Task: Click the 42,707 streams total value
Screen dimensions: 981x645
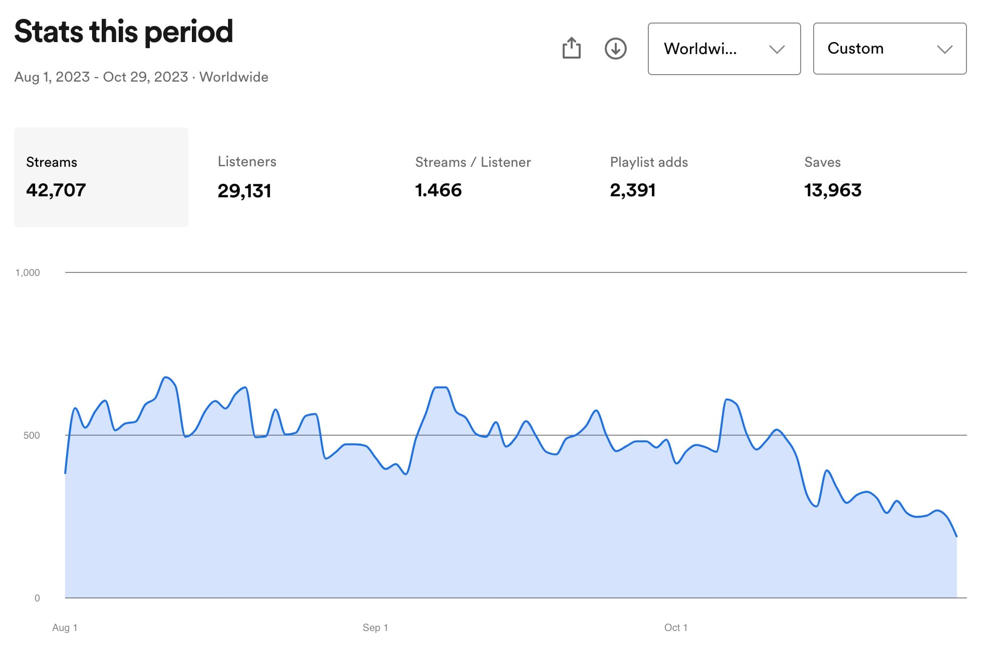Action: pos(56,190)
